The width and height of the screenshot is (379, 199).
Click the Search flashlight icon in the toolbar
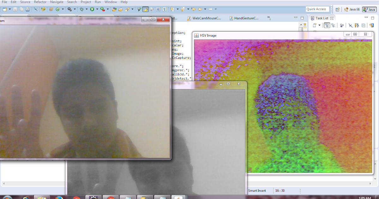(x=127, y=9)
